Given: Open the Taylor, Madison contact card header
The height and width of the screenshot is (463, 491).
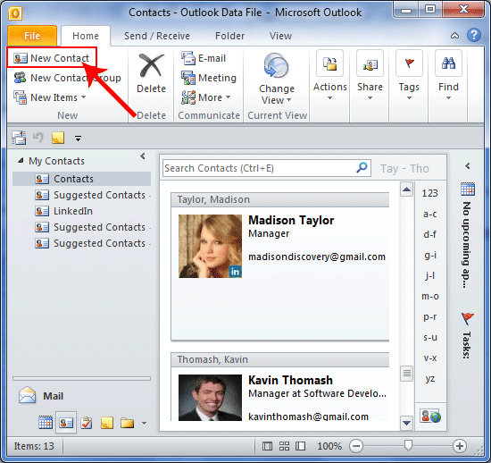Looking at the screenshot, I should click(x=280, y=199).
